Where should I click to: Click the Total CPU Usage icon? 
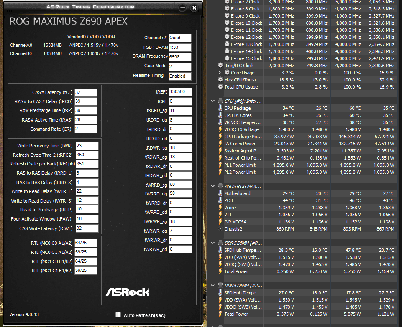(220, 87)
